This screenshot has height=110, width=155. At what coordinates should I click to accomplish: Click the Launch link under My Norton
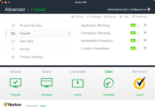point(139,95)
